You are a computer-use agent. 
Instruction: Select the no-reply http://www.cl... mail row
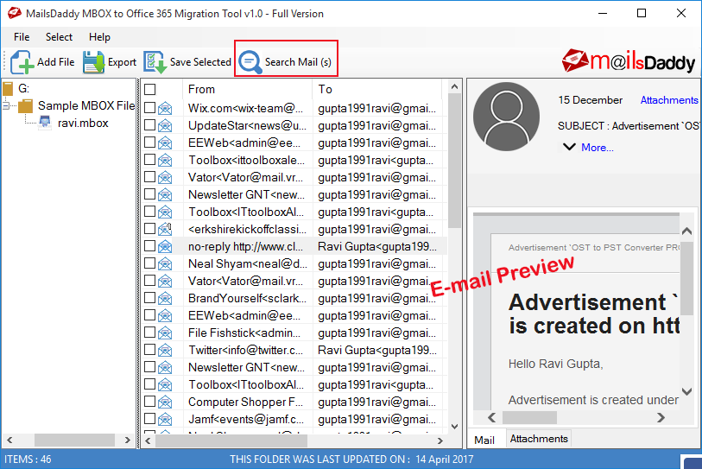(295, 246)
